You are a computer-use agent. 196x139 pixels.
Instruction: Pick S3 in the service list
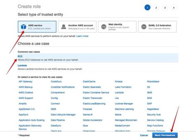tap(148, 87)
